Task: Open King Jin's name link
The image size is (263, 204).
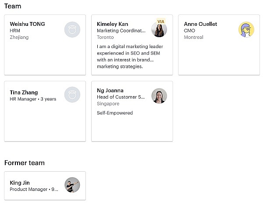Action: point(20,183)
